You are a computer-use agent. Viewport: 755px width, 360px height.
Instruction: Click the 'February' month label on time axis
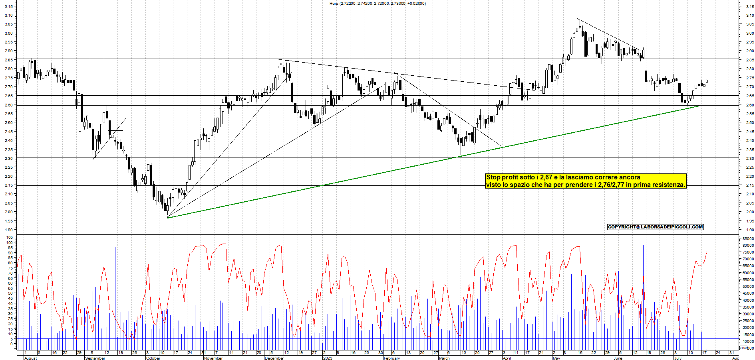coord(391,358)
